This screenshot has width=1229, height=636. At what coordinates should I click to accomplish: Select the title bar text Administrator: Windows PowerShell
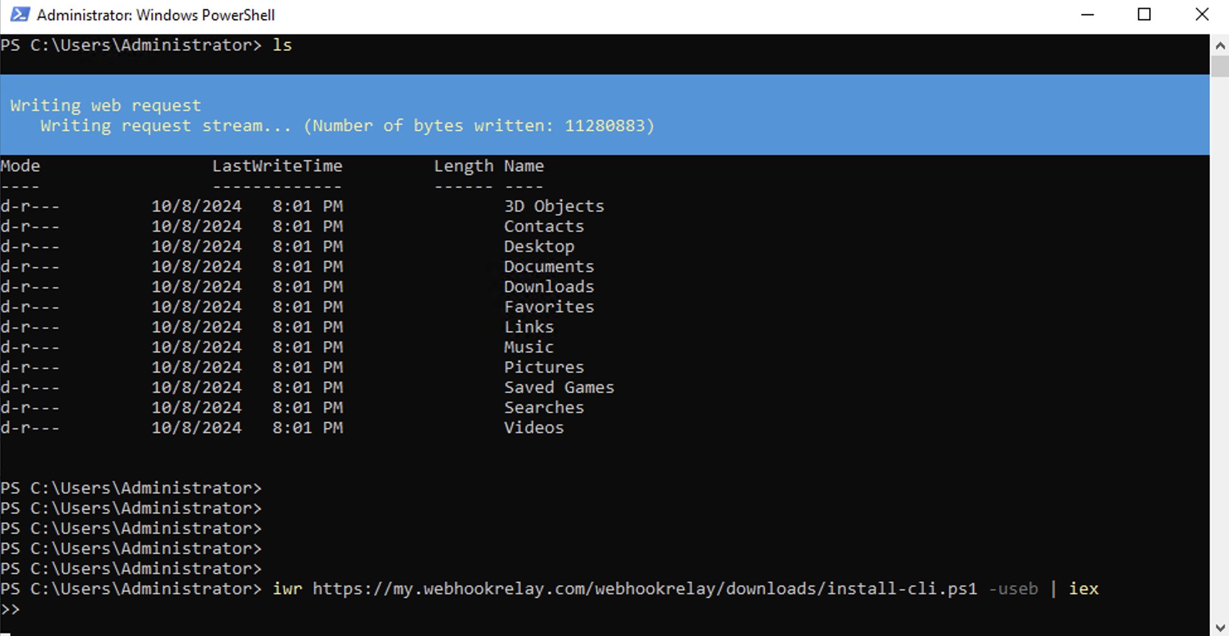(156, 14)
